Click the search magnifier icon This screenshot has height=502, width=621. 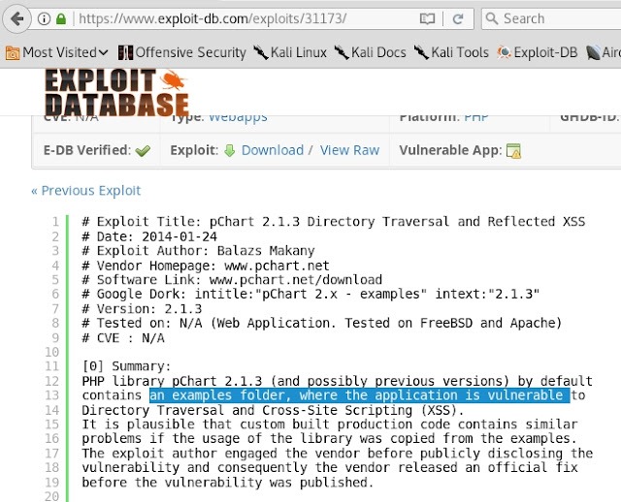click(492, 18)
